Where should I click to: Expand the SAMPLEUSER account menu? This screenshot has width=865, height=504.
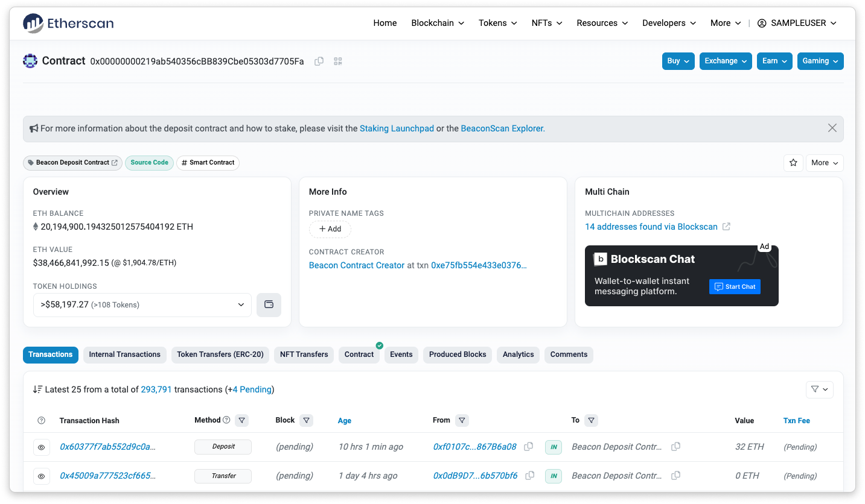click(x=797, y=23)
